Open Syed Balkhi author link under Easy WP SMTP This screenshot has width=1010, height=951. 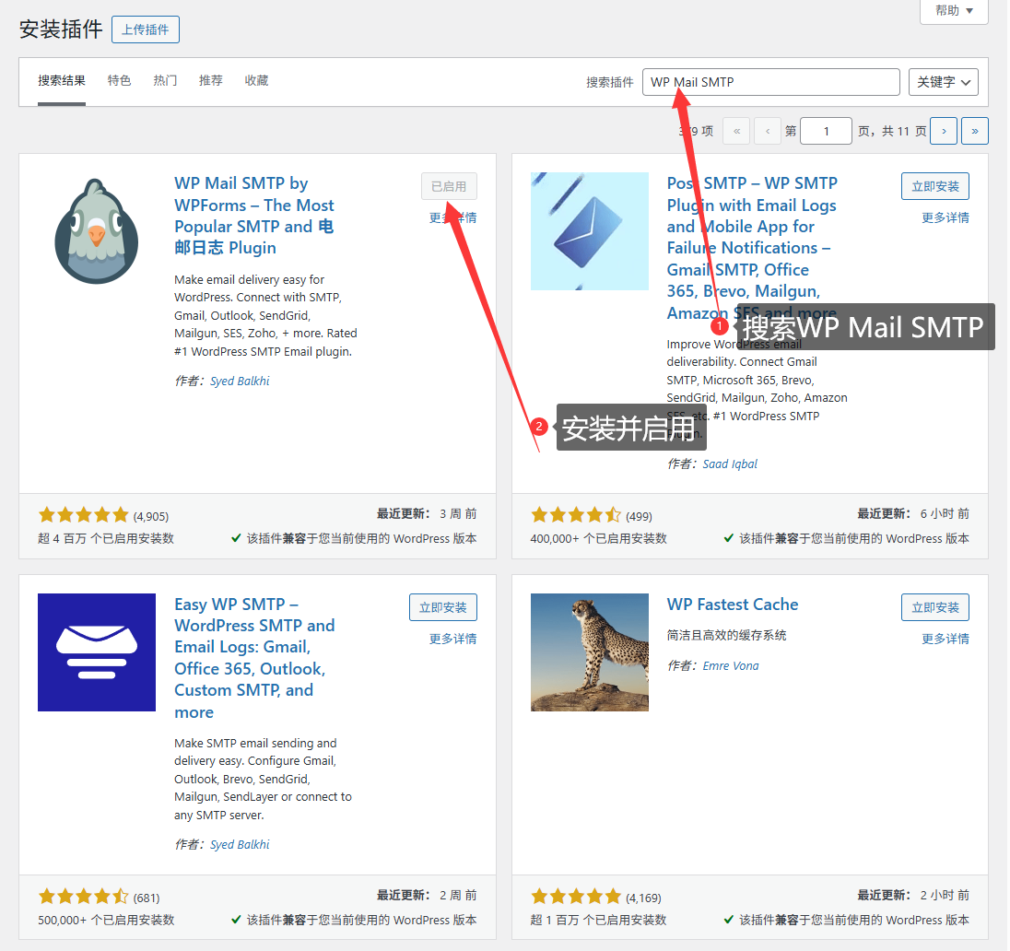(240, 845)
